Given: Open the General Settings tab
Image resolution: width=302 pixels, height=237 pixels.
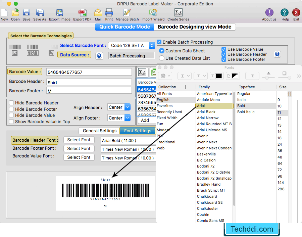Looking at the screenshot, I should 100,131.
